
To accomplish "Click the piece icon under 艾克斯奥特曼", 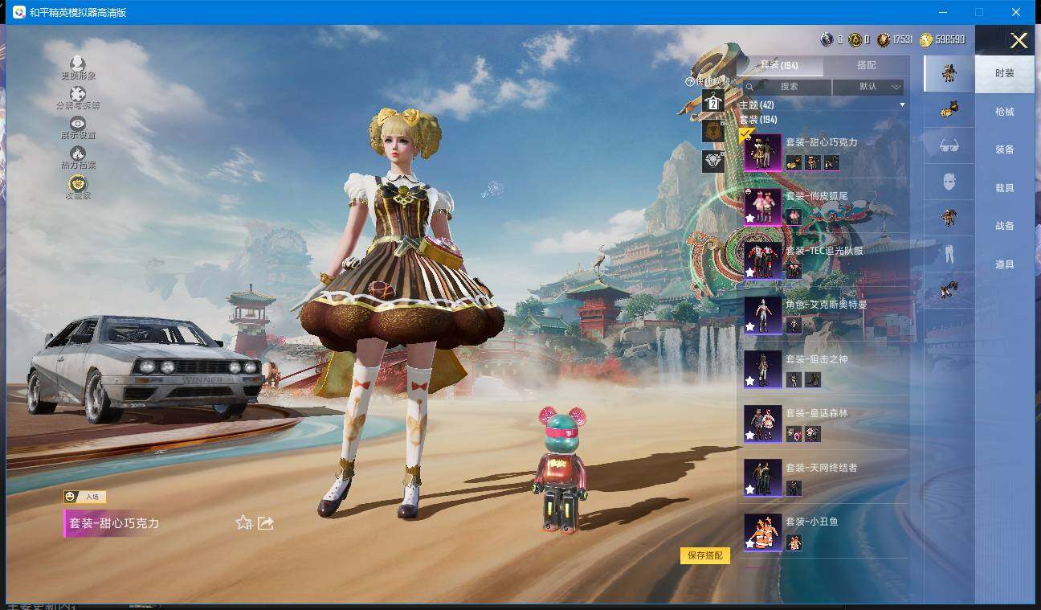I will 794,325.
